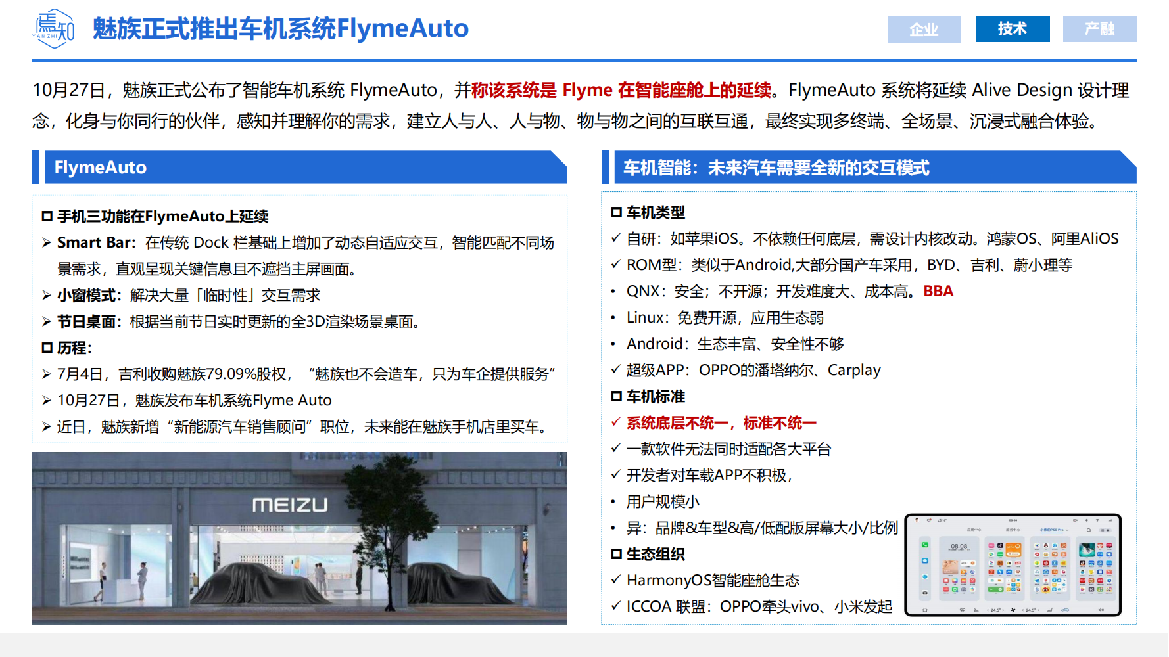Select the HarmonyOS智能座舱生态 line
This screenshot has width=1169, height=657.
coord(705,581)
